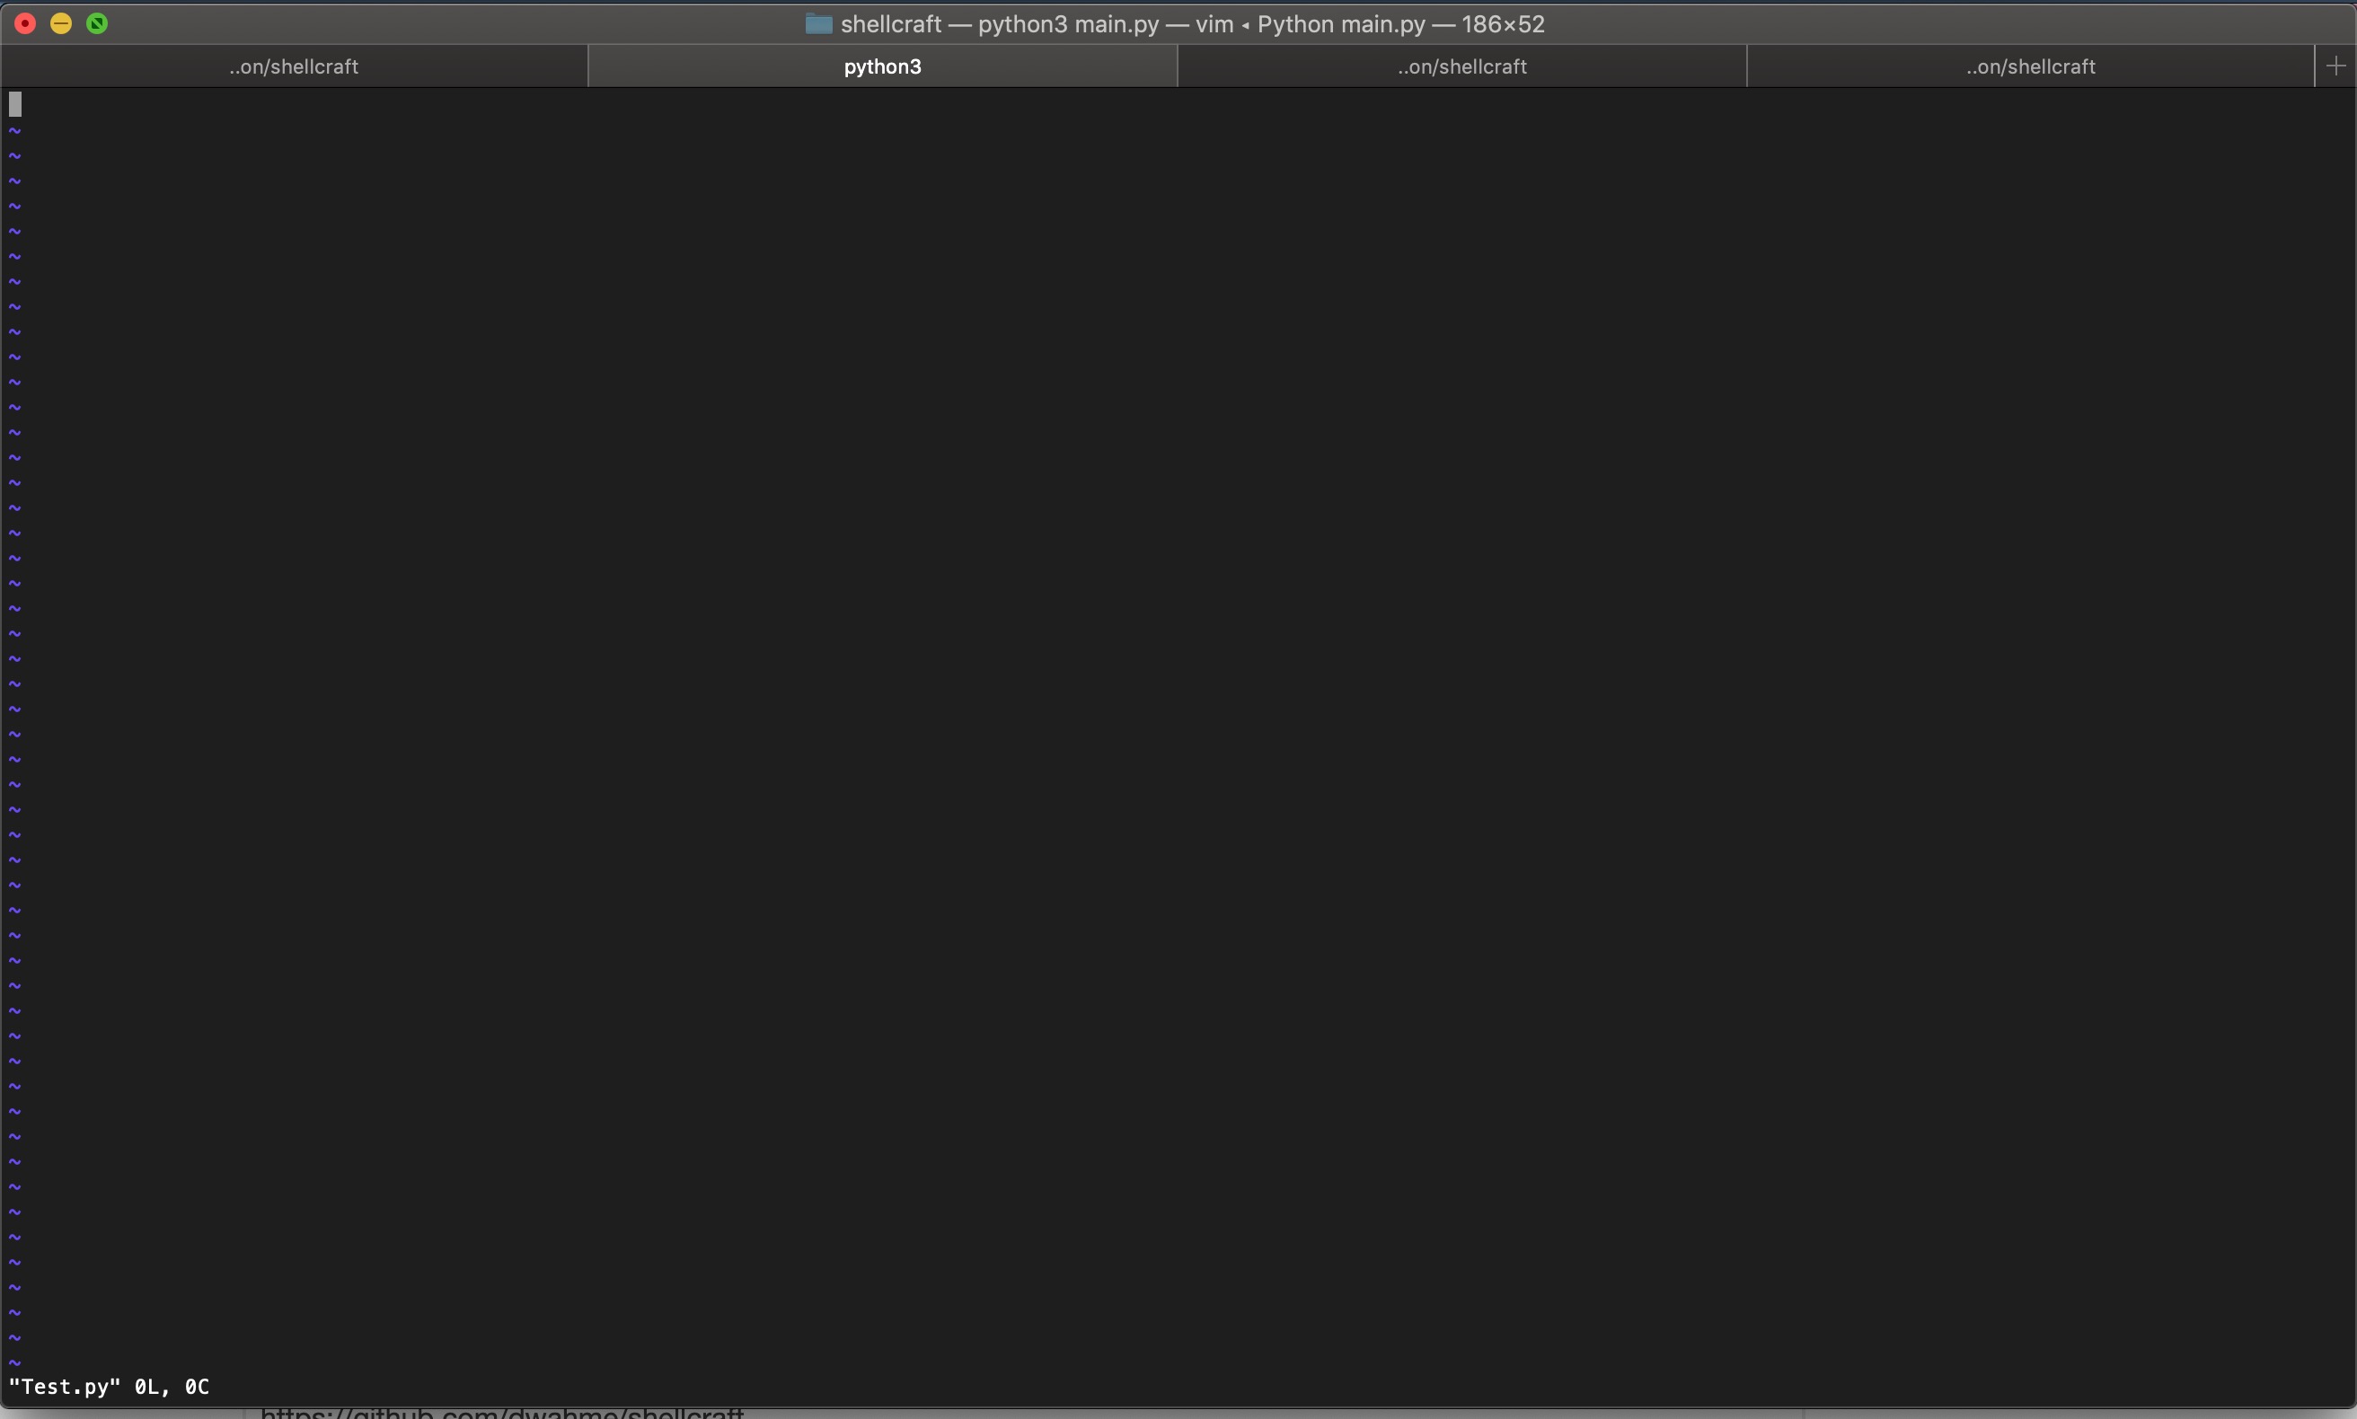The image size is (2357, 1419).
Task: Click the shellcraft folder icon in title bar
Action: pyautogui.click(x=817, y=24)
